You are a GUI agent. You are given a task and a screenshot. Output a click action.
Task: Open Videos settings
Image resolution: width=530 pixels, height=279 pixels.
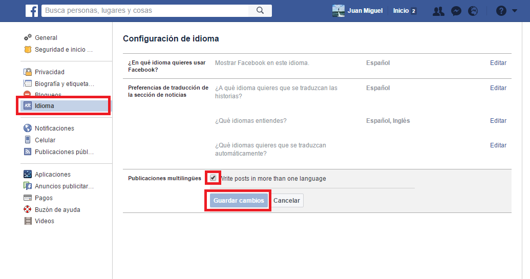point(44,221)
